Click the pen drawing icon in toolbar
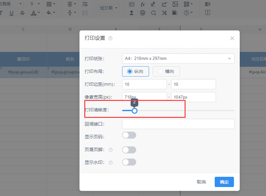Screen dimensions: 266x196 pos(153,4)
